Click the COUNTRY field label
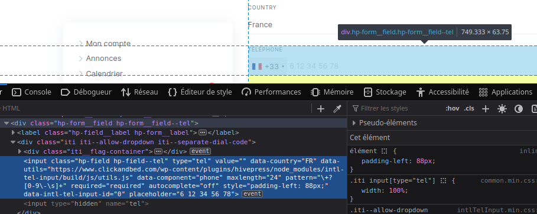 coord(262,8)
